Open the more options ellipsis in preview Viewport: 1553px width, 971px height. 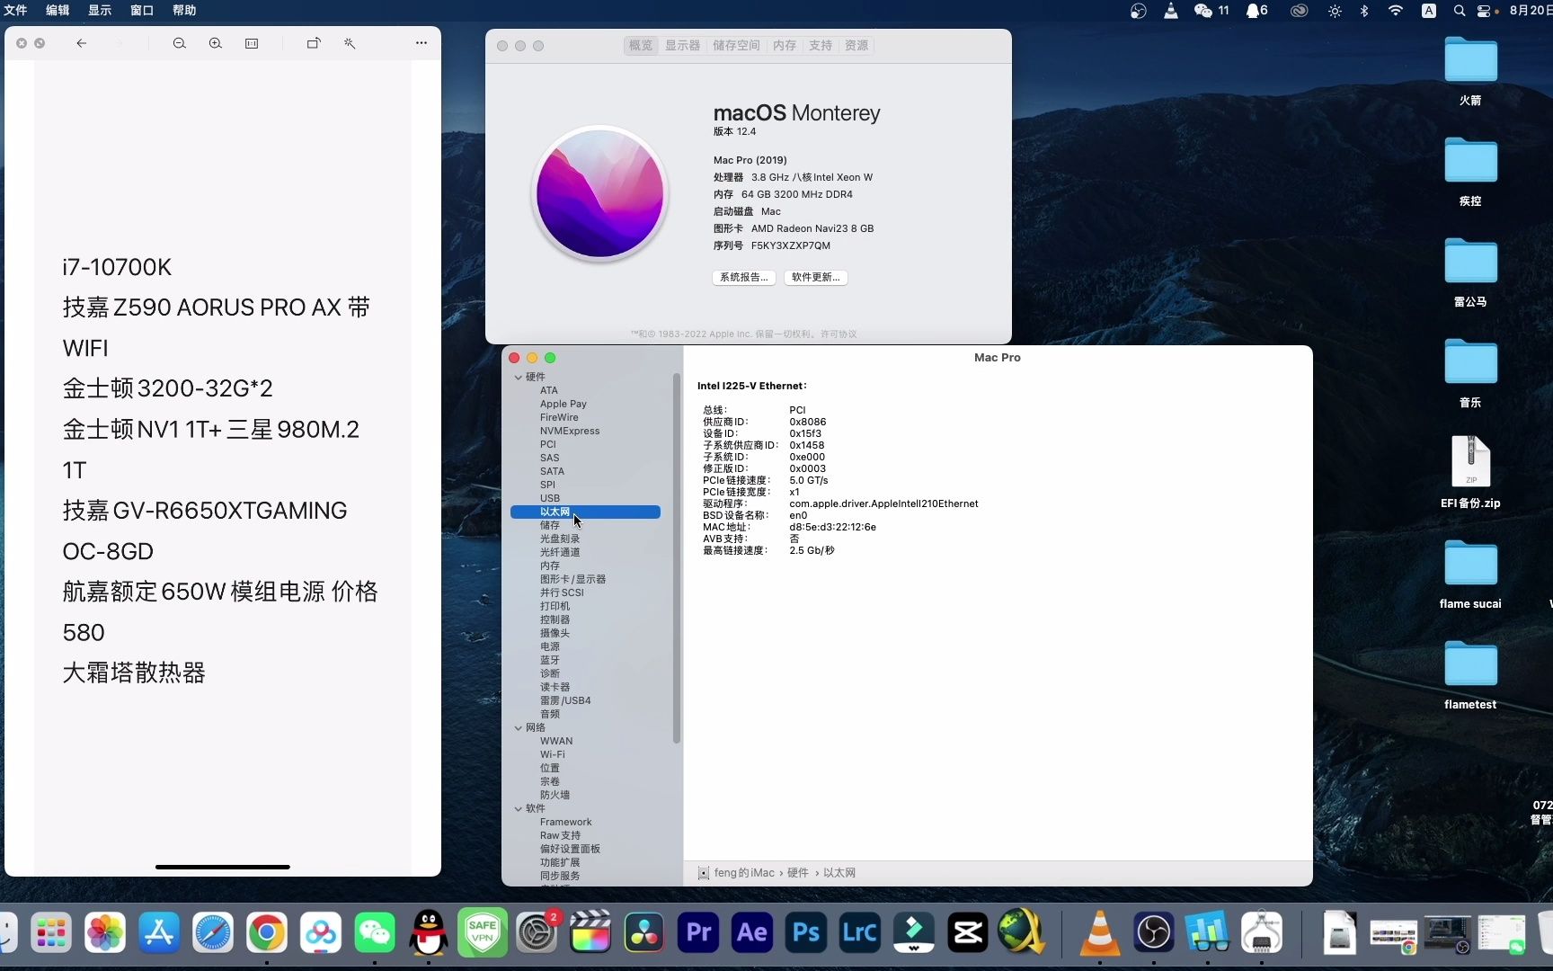pyautogui.click(x=422, y=43)
